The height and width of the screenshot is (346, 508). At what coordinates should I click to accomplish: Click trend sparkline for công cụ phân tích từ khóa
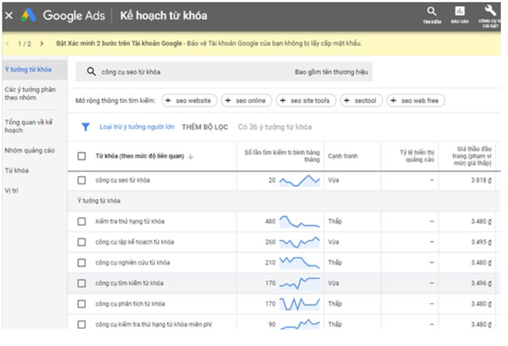tap(299, 304)
